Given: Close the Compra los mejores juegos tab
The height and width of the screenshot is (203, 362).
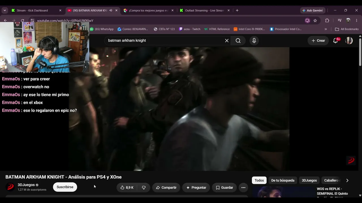Looking at the screenshot, I should tap(172, 10).
